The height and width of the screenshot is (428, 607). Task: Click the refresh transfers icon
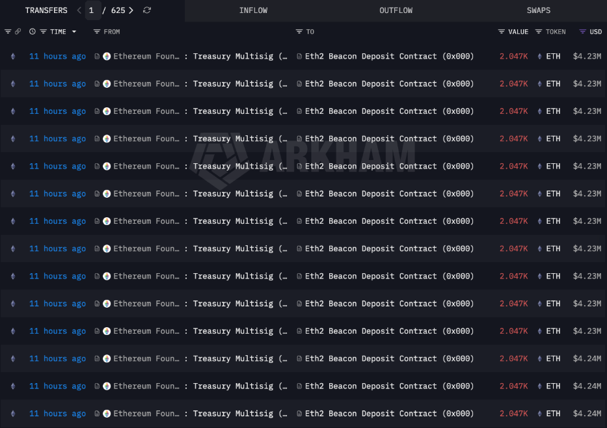click(147, 10)
